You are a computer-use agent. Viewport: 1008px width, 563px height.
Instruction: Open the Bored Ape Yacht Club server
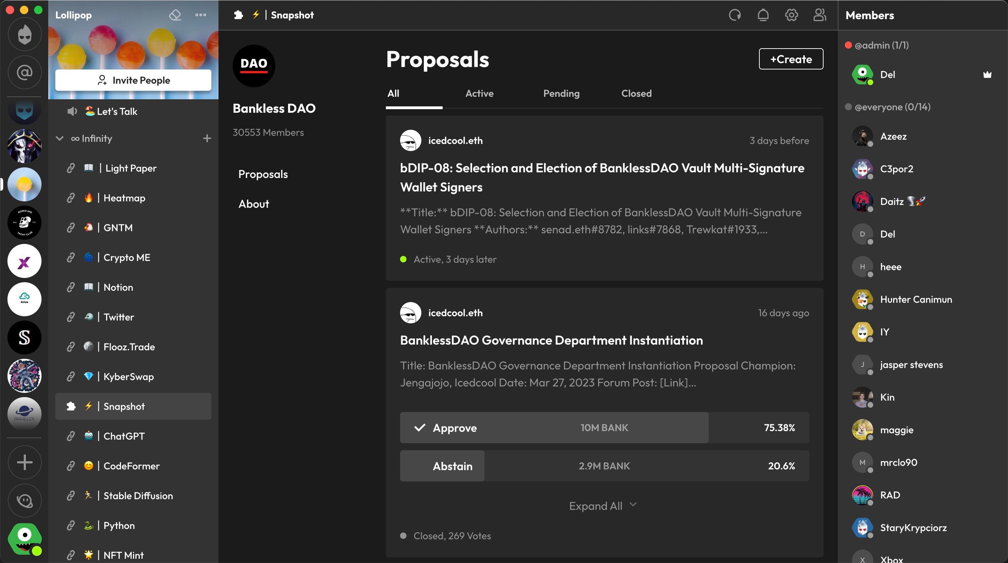25,223
